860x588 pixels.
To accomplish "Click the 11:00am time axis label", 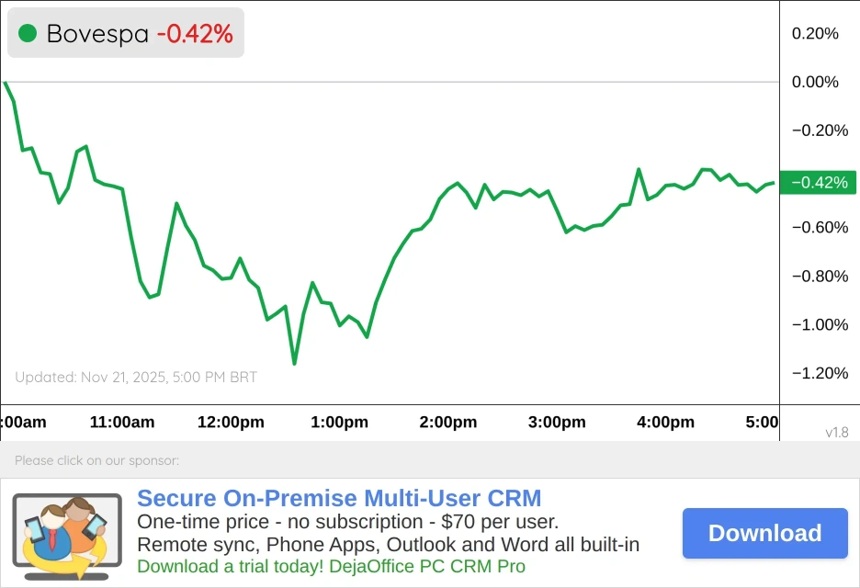I will 122,423.
